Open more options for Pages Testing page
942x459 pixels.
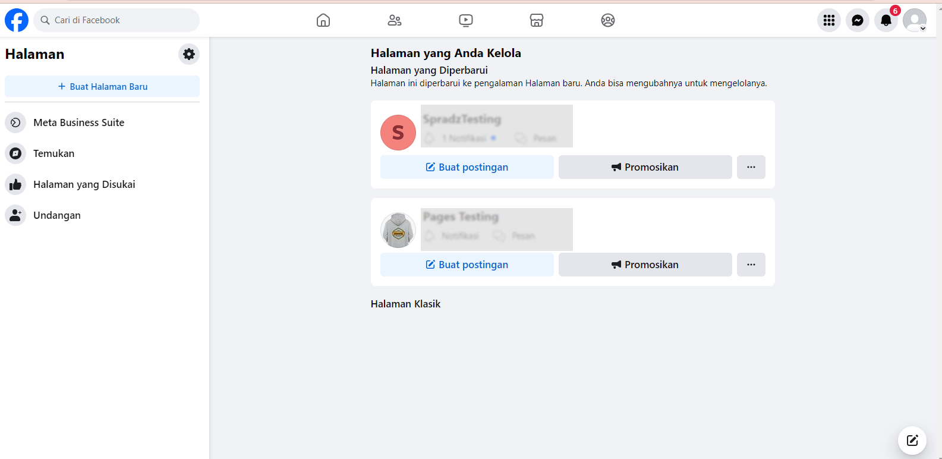tap(751, 265)
